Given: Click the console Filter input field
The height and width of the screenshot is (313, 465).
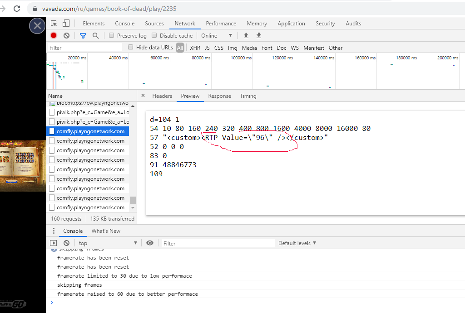Looking at the screenshot, I should pyautogui.click(x=218, y=243).
